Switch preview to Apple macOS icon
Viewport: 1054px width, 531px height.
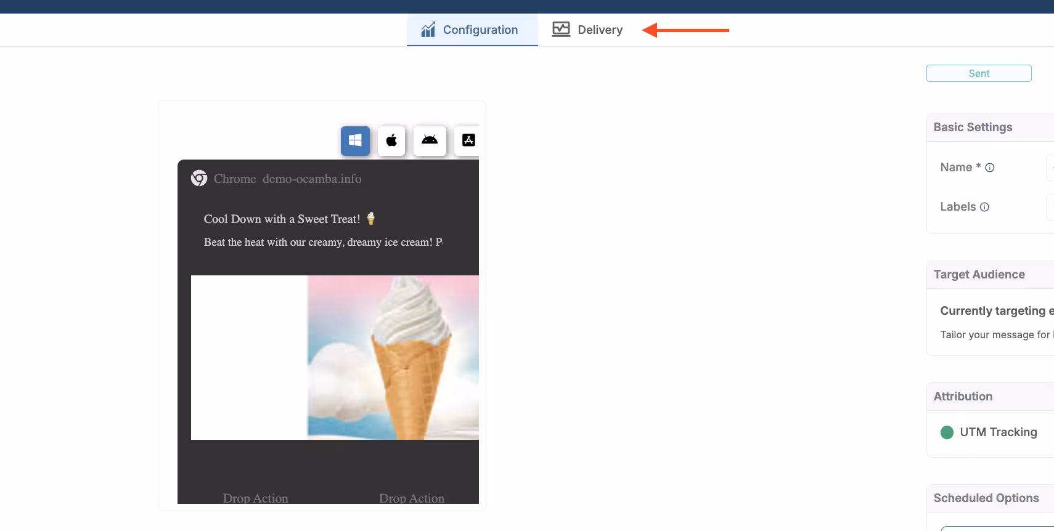tap(391, 140)
